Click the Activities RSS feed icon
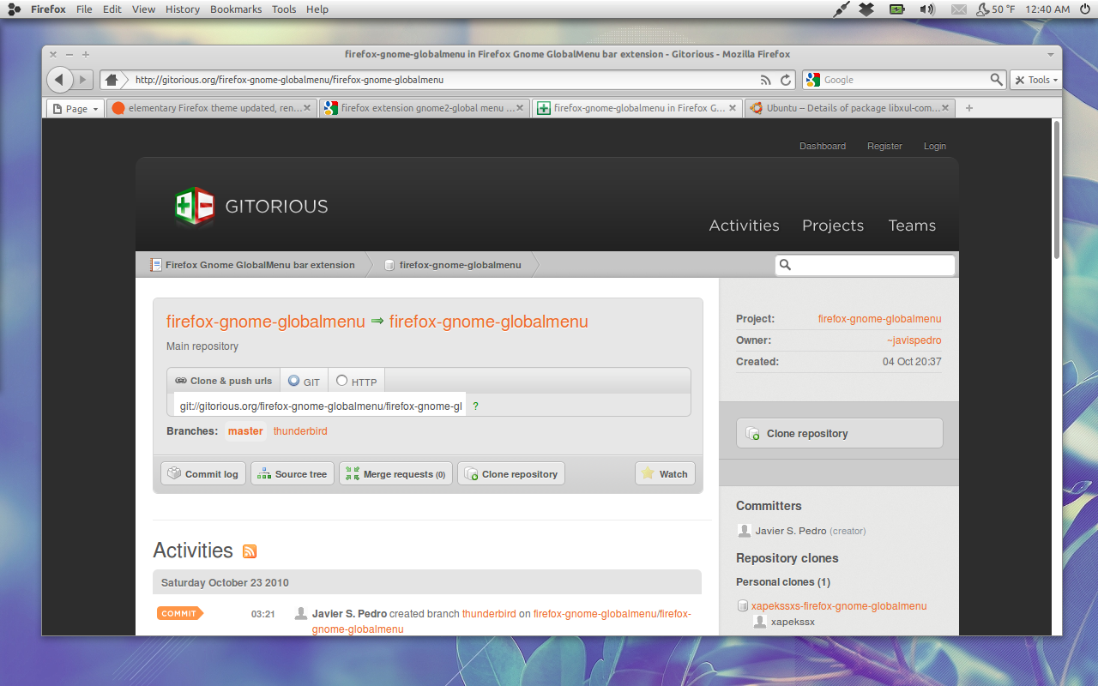Screen dimensions: 1098x686 point(250,551)
